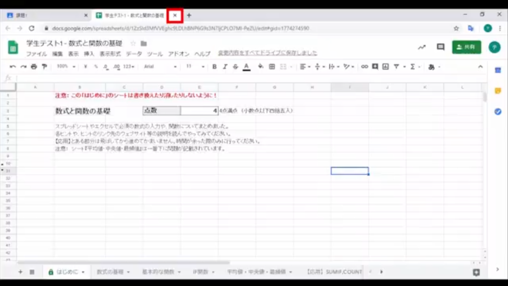This screenshot has height=286, width=508.
Task: Apply percent format to the cell
Action: [x=96, y=67]
